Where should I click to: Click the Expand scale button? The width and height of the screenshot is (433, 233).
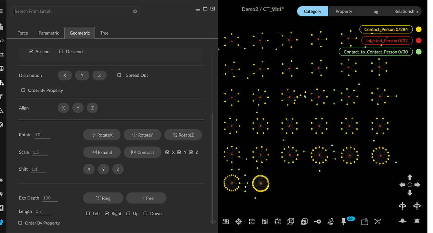pyautogui.click(x=102, y=152)
